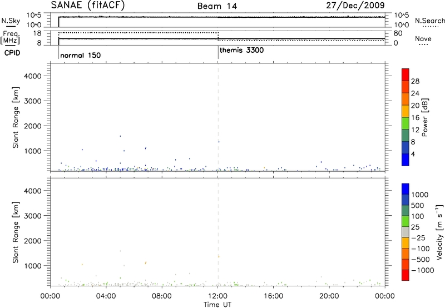This screenshot has width=445, height=308.
Task: Click the red top segment of Power colorbar
Action: pyautogui.click(x=406, y=75)
